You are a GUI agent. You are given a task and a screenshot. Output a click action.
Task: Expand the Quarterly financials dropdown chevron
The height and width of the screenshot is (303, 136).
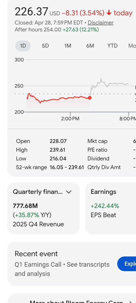pos(69,192)
